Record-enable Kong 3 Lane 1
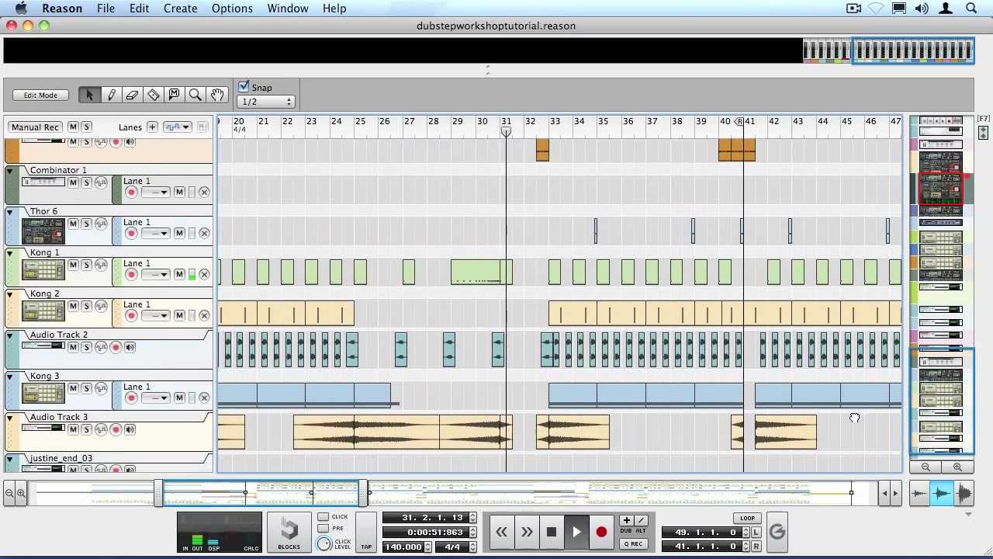This screenshot has width=993, height=559. click(131, 398)
